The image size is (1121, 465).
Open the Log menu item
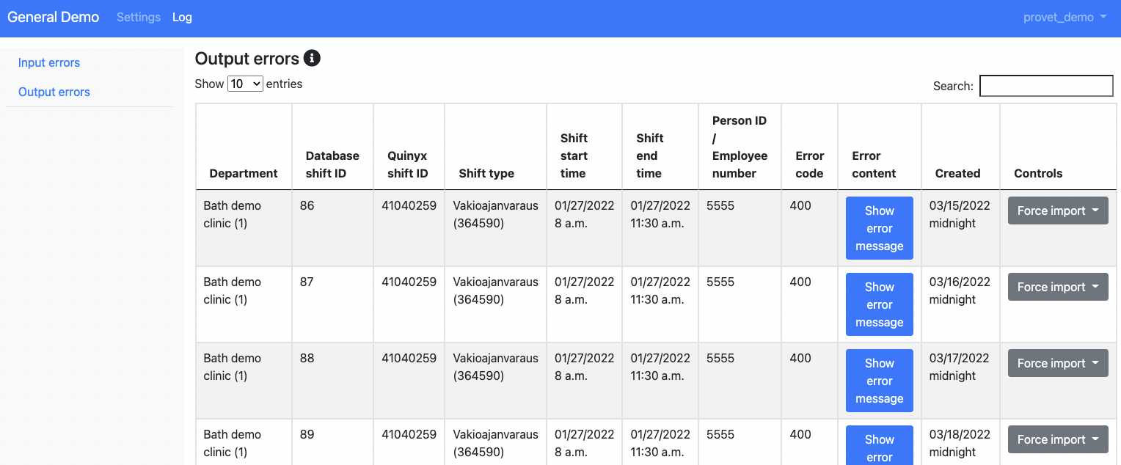point(182,17)
